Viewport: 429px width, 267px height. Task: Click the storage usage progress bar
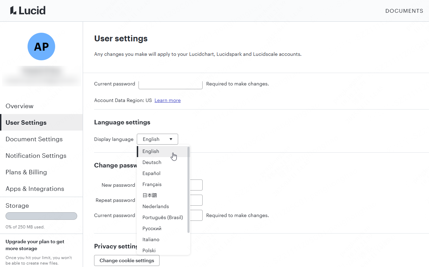point(41,216)
